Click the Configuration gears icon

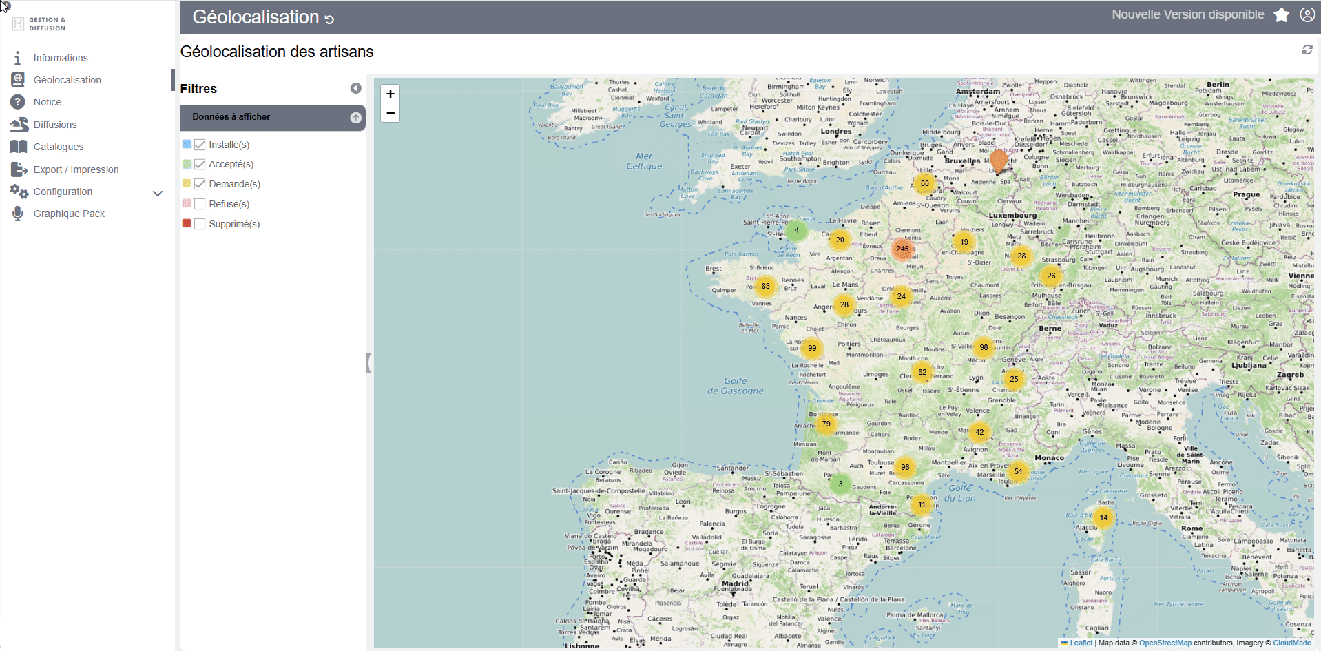tap(19, 192)
